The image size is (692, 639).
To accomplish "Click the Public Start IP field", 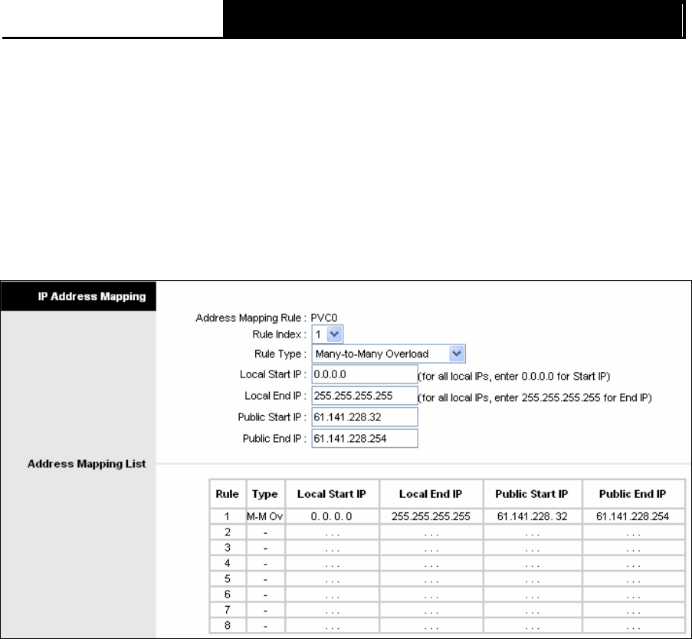I will pos(365,417).
